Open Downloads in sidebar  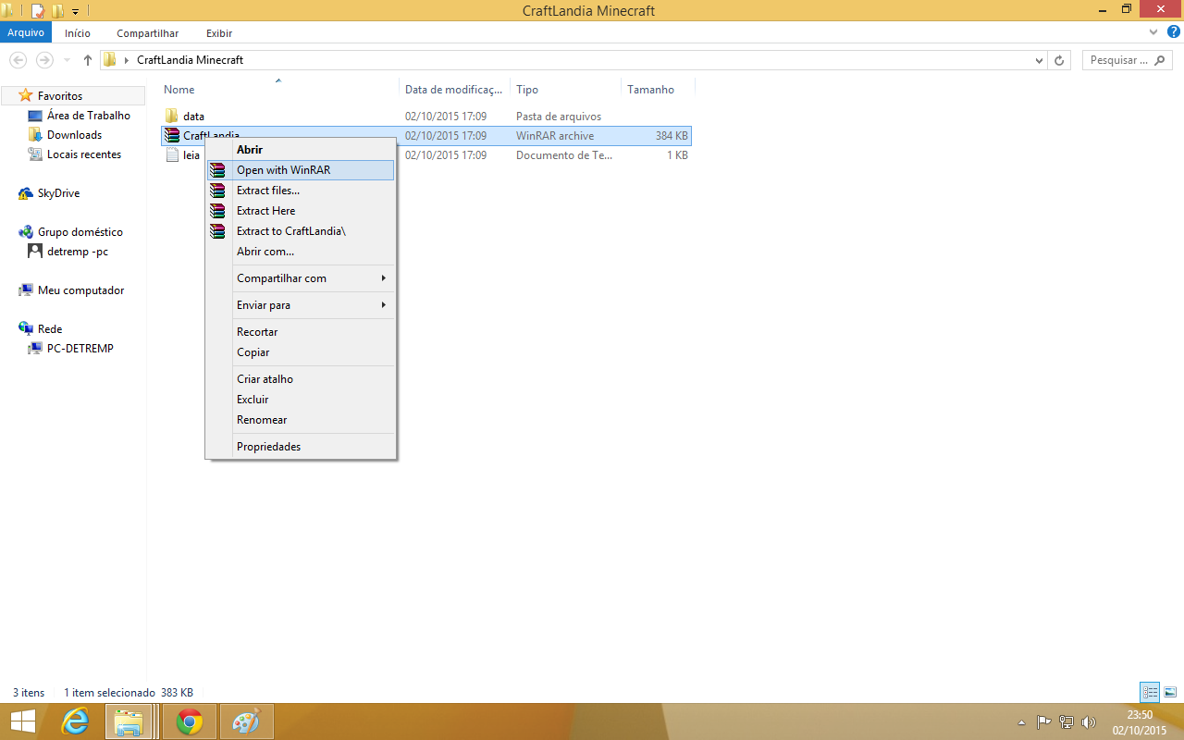click(74, 135)
